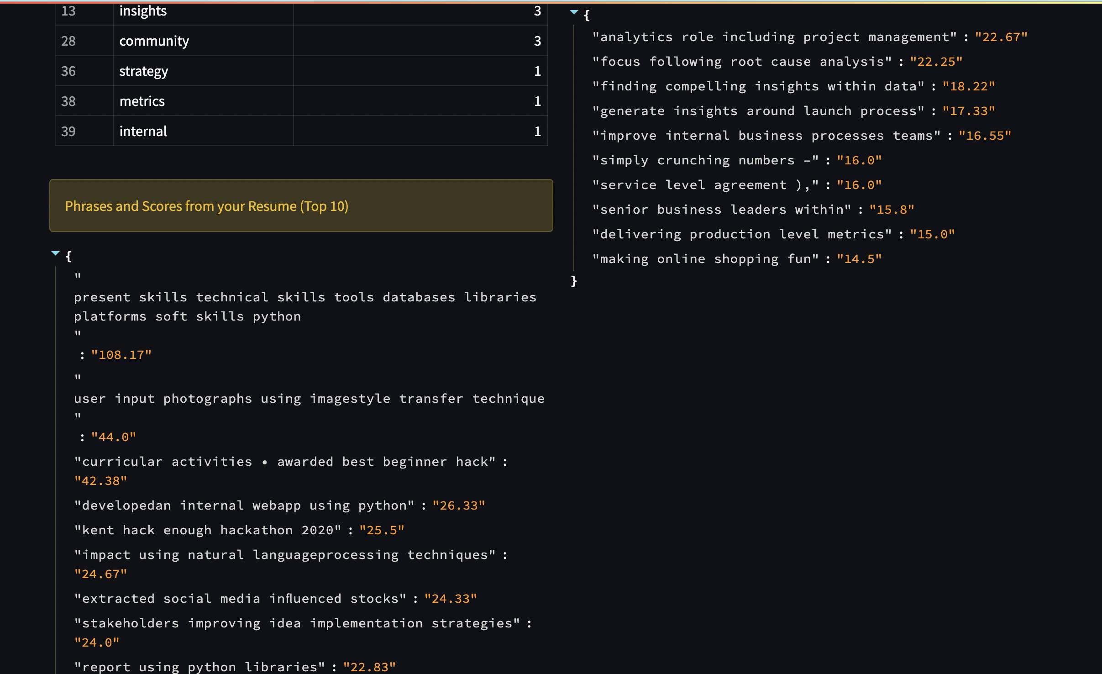Click the 'Phrases and Scores from your Resume (Top 10)' banner
1102x674 pixels.
click(206, 206)
